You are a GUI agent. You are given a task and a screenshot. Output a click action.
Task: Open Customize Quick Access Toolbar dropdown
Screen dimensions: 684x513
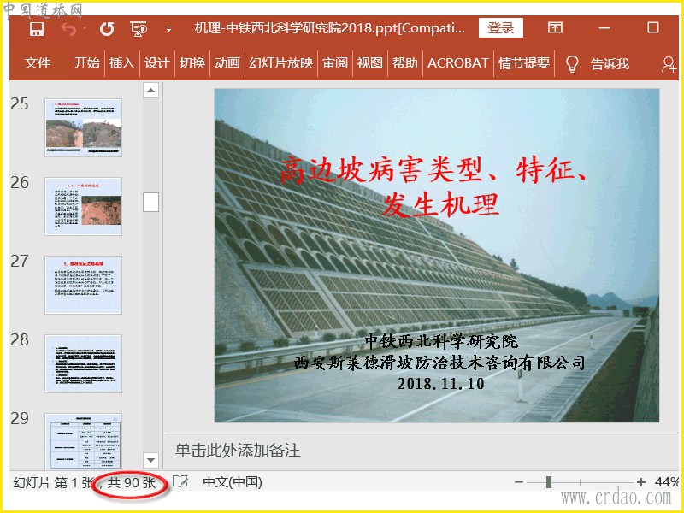point(168,29)
